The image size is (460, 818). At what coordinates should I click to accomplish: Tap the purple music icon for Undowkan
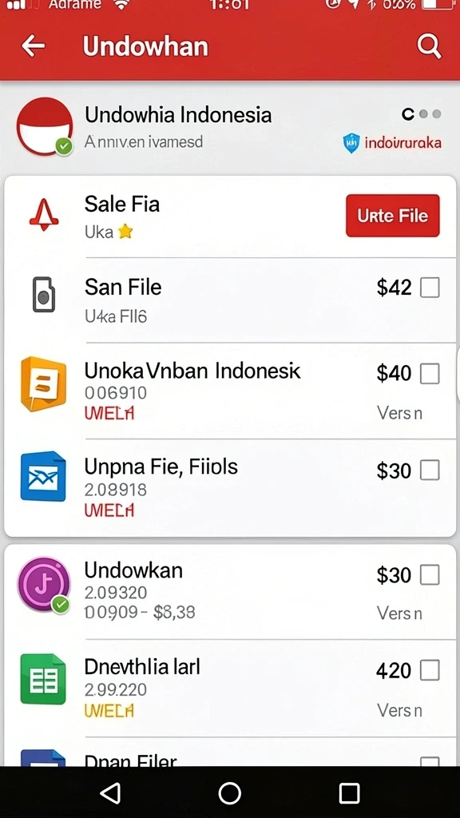[x=44, y=584]
